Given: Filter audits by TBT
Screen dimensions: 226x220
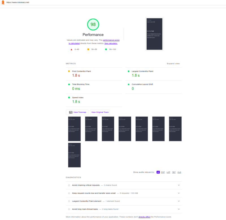Looking at the screenshot, I should pos(174,172).
